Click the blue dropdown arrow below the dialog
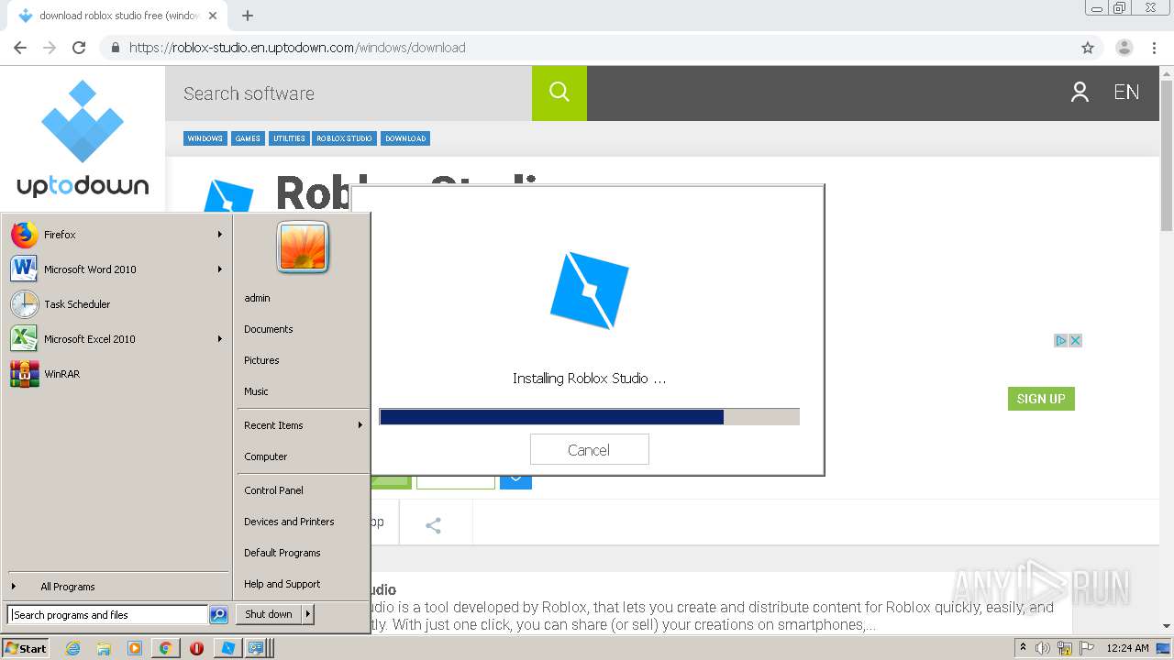Image resolution: width=1174 pixels, height=660 pixels. click(515, 479)
